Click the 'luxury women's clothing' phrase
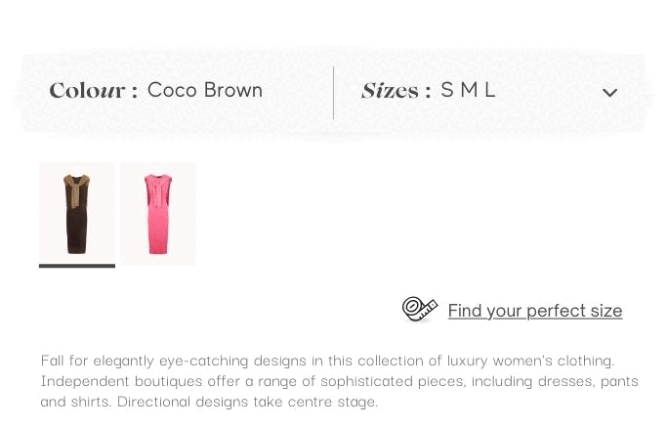667x427 pixels. click(530, 361)
